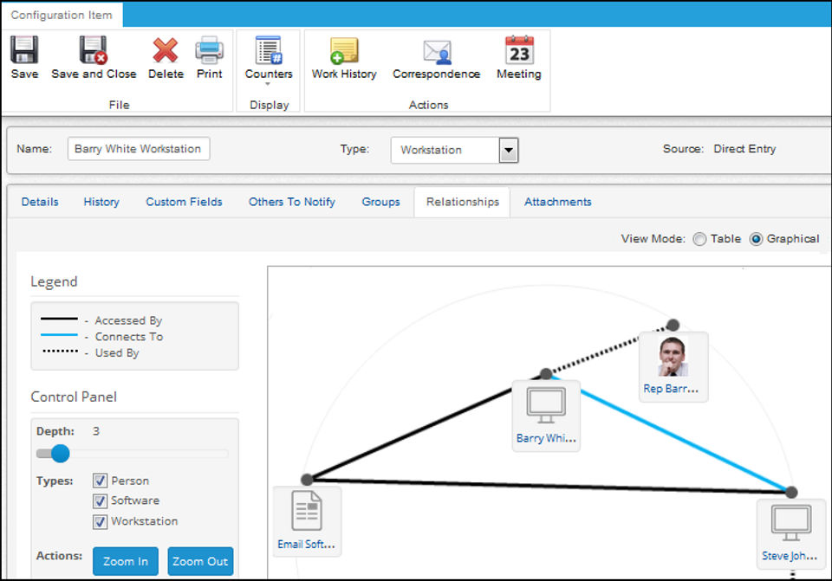Image resolution: width=832 pixels, height=581 pixels.
Task: Click the Direct Entry source value
Action: pyautogui.click(x=744, y=149)
